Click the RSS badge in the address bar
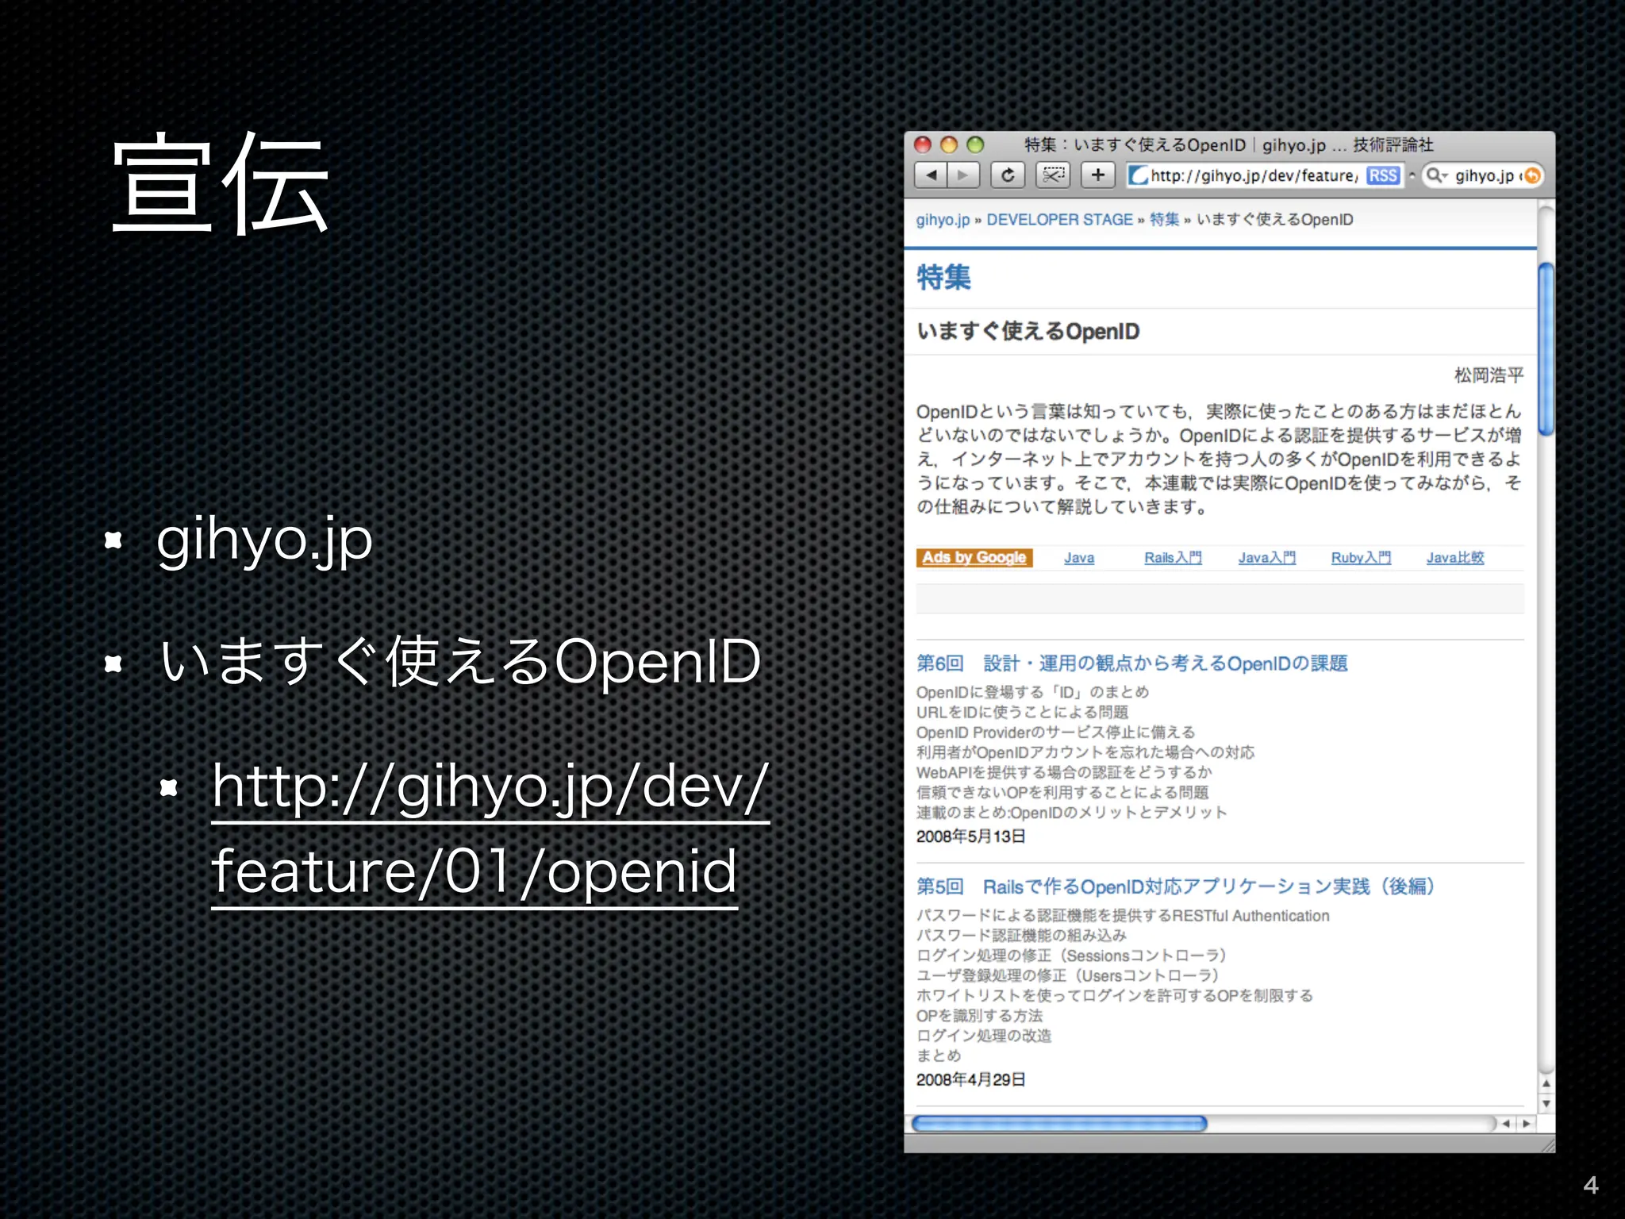 point(1383,175)
